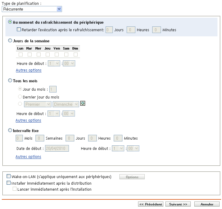
Task: Choose Dernier jour du mois radio
Action: click(x=20, y=97)
